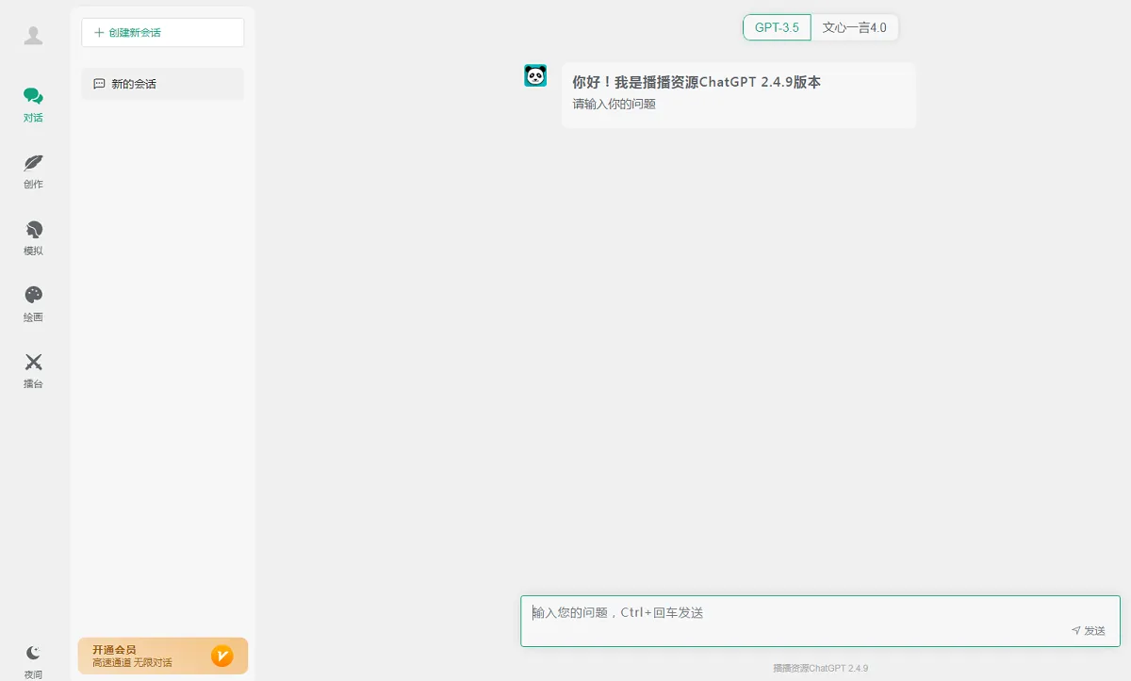
Task: Click the orange V membership badge
Action: coord(222,657)
